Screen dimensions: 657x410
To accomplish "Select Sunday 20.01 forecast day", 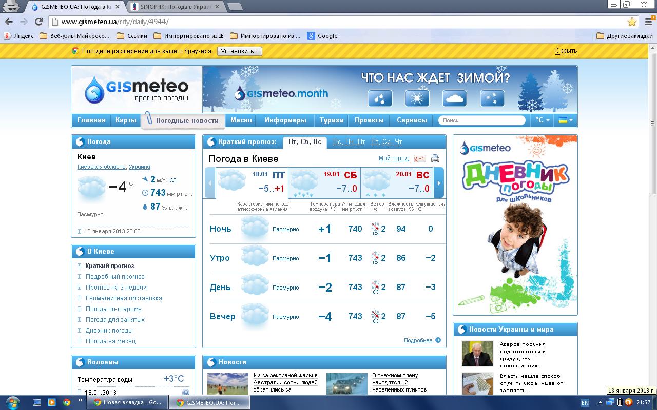I will pyautogui.click(x=396, y=182).
